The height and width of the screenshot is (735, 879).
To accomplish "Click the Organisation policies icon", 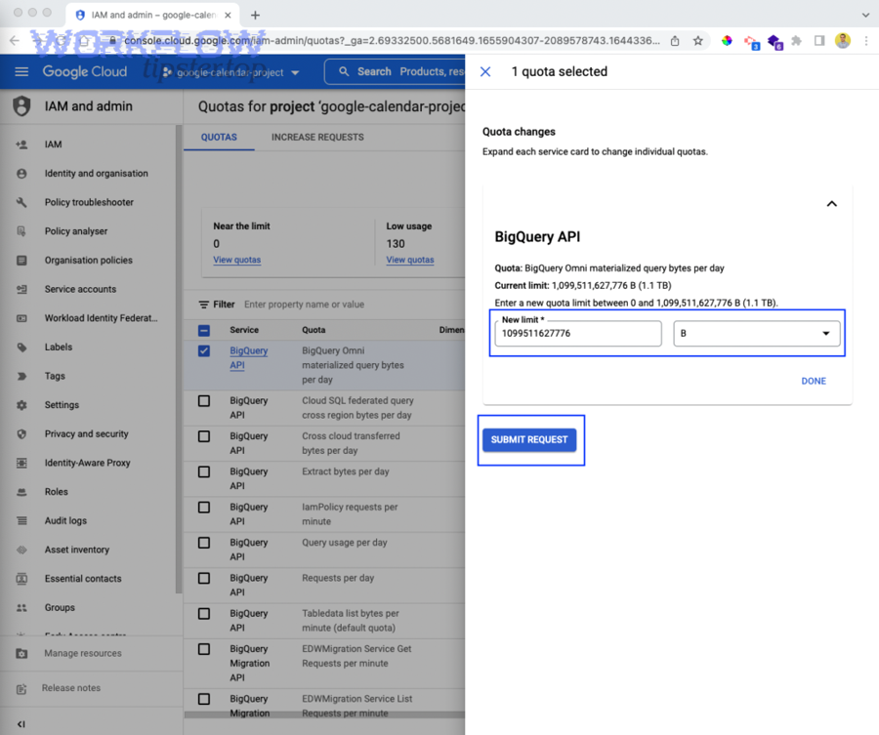I will pyautogui.click(x=21, y=260).
